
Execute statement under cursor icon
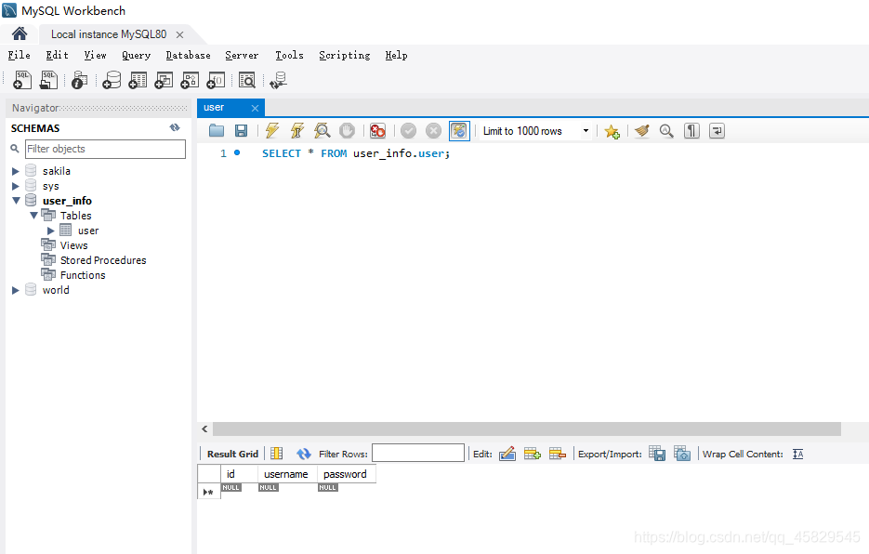pyautogui.click(x=297, y=131)
